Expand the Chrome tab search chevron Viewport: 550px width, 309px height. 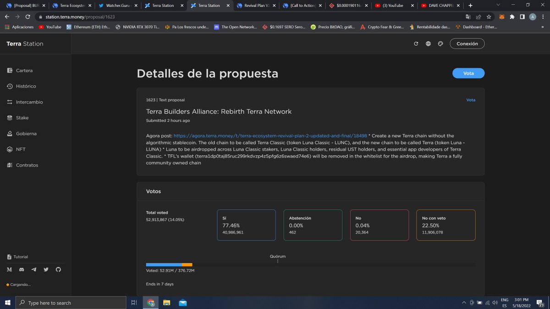tap(498, 5)
